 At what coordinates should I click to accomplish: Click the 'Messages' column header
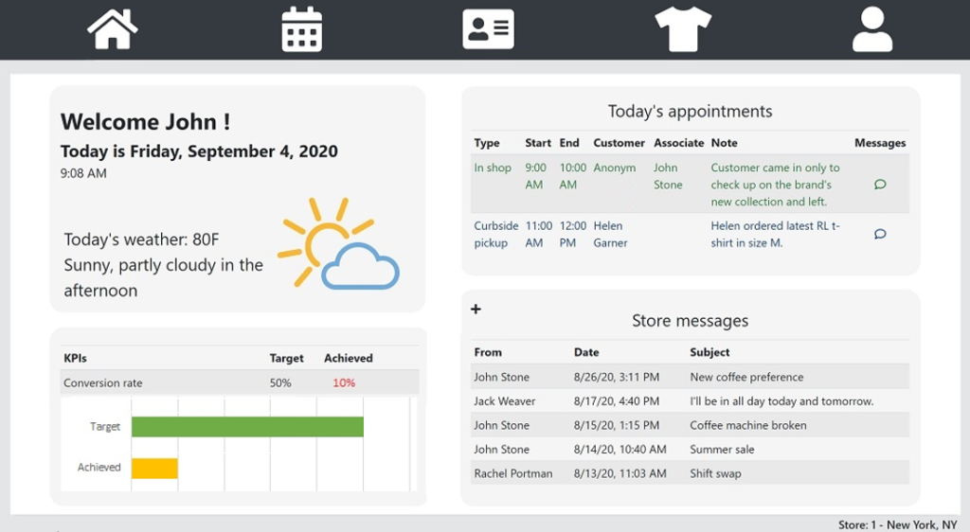(x=880, y=143)
